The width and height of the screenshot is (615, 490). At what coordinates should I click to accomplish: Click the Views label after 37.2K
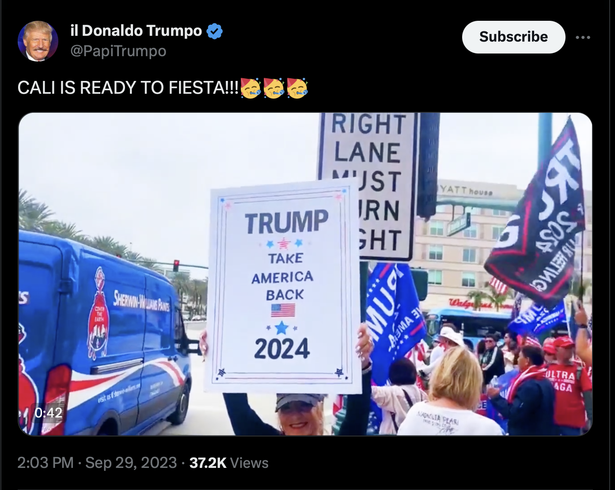[x=249, y=463]
